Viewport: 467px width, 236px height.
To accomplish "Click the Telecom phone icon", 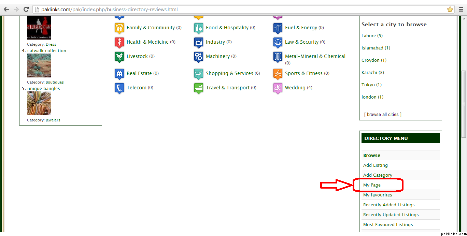I will [x=119, y=88].
